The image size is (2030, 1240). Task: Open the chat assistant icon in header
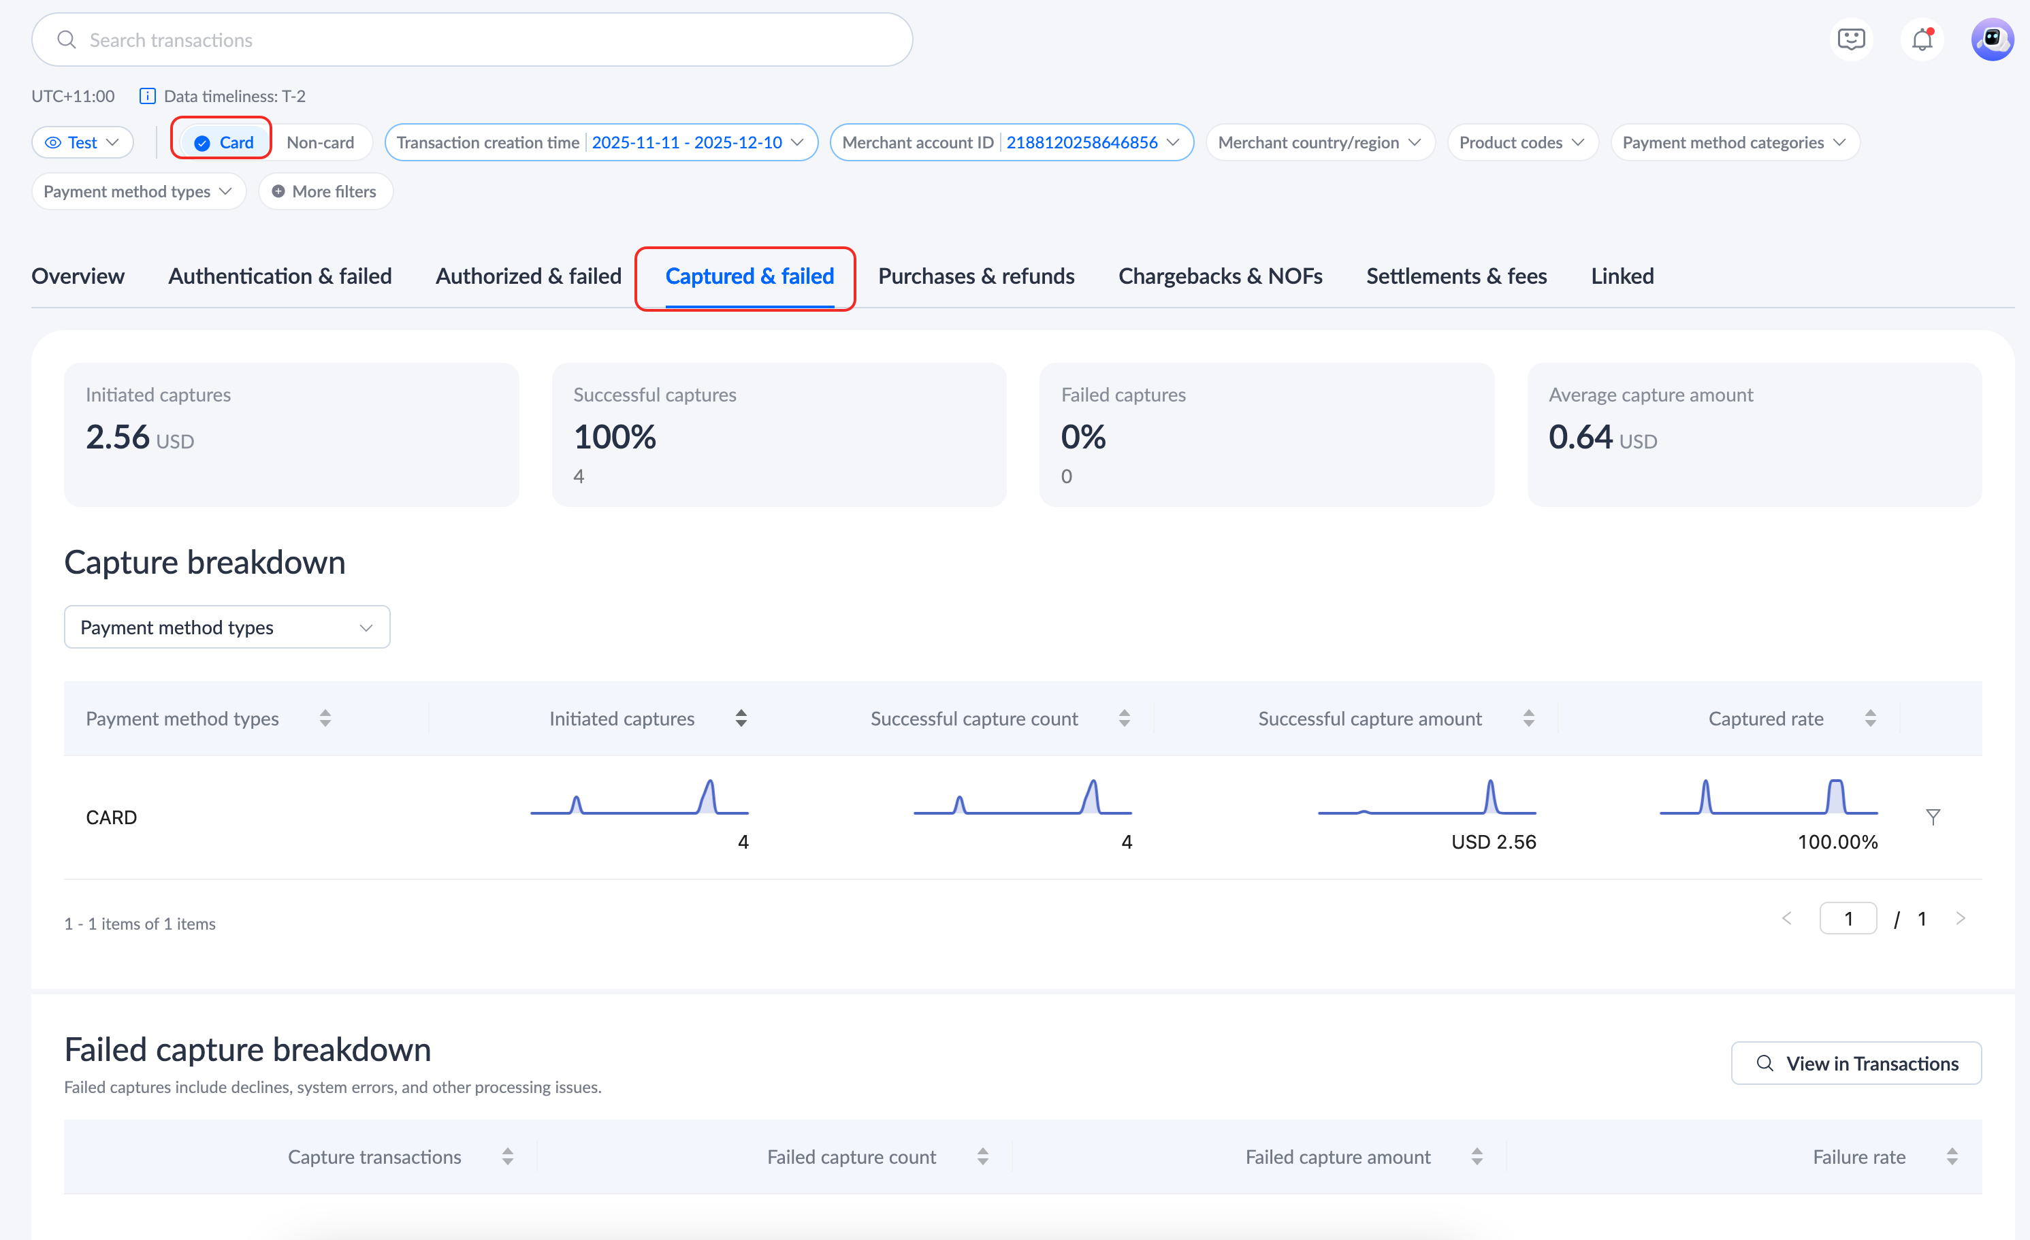click(x=1850, y=39)
